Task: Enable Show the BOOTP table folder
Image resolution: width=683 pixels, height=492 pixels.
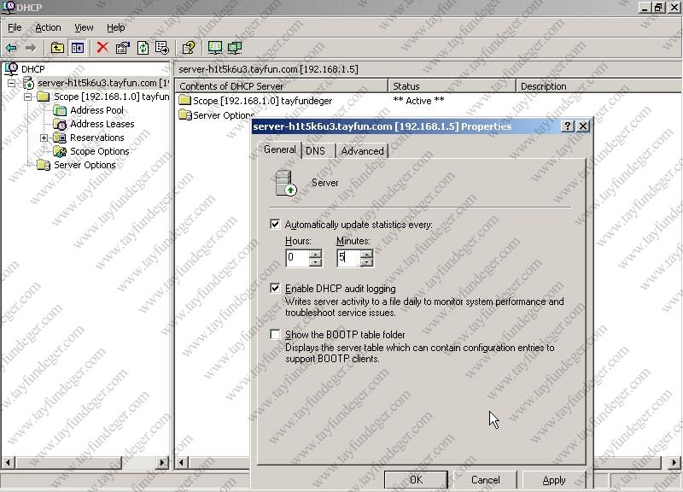Action: pyautogui.click(x=275, y=334)
